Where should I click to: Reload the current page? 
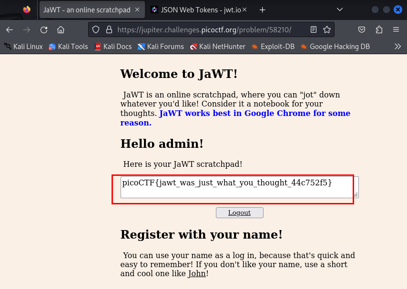click(44, 30)
